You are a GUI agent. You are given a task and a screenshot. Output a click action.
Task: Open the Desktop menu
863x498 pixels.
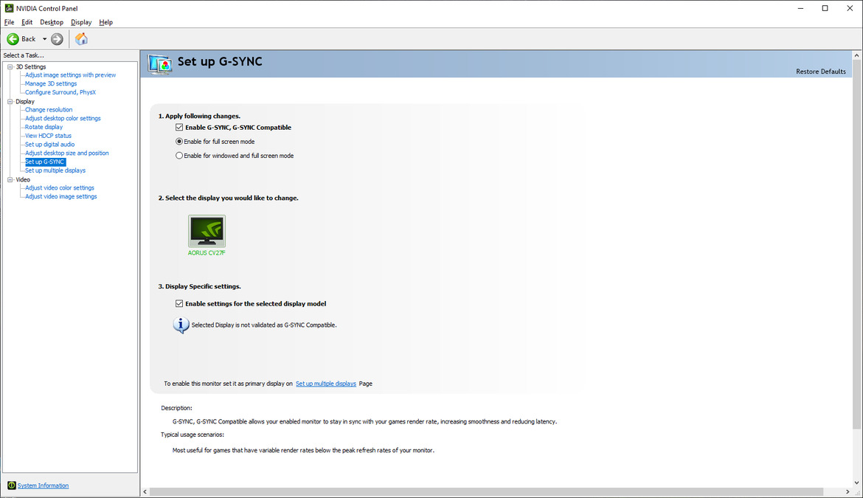tap(52, 22)
